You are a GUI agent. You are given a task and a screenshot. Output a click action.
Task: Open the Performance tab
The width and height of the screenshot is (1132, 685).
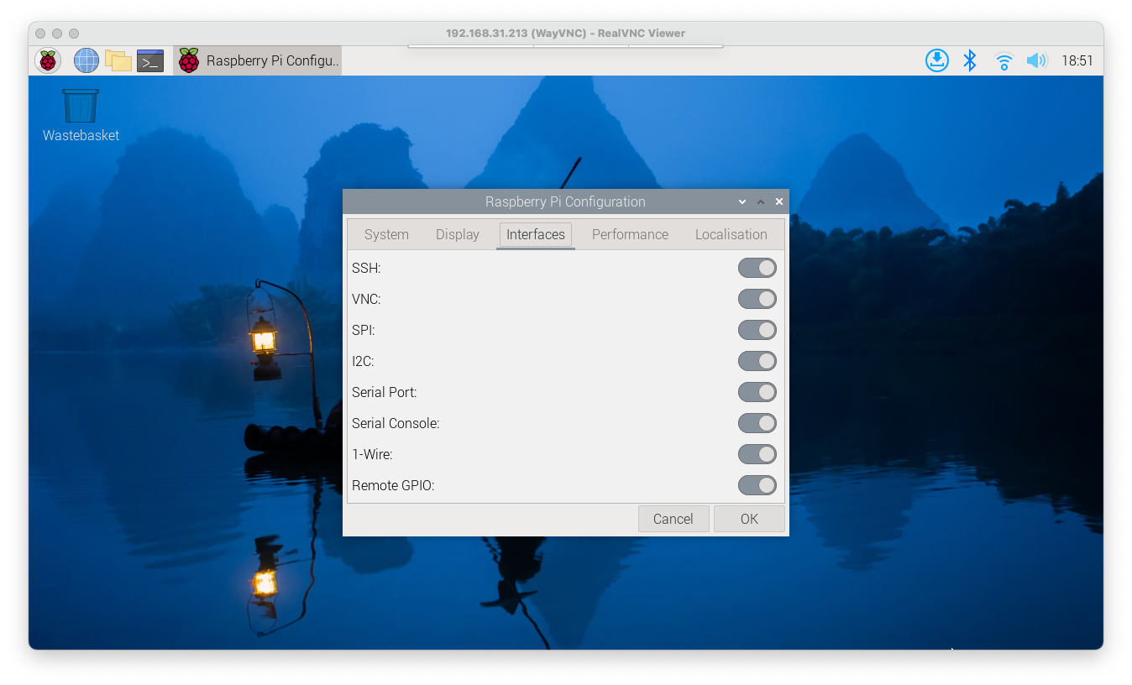click(x=630, y=234)
